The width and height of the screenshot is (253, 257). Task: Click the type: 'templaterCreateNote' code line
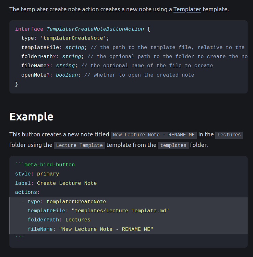(65, 38)
